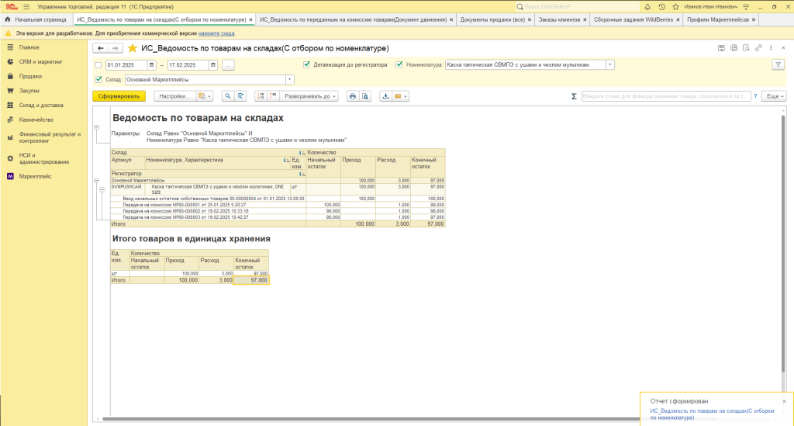Click preview icon in form header

tap(746, 48)
